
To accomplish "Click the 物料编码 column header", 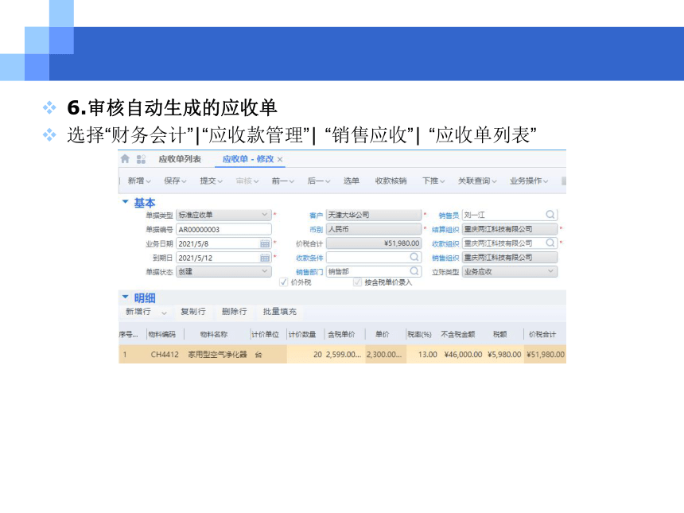I will pyautogui.click(x=161, y=334).
